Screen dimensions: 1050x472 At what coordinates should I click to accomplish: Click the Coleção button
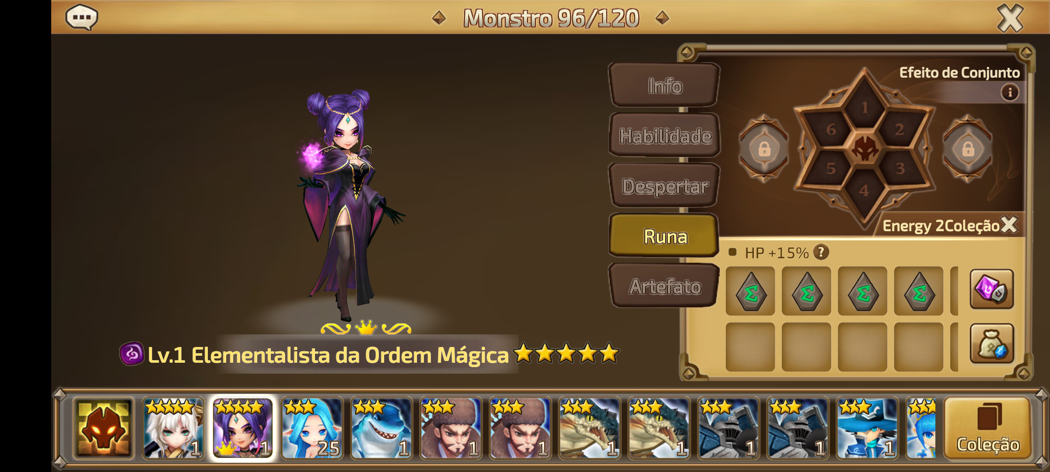[x=988, y=428]
